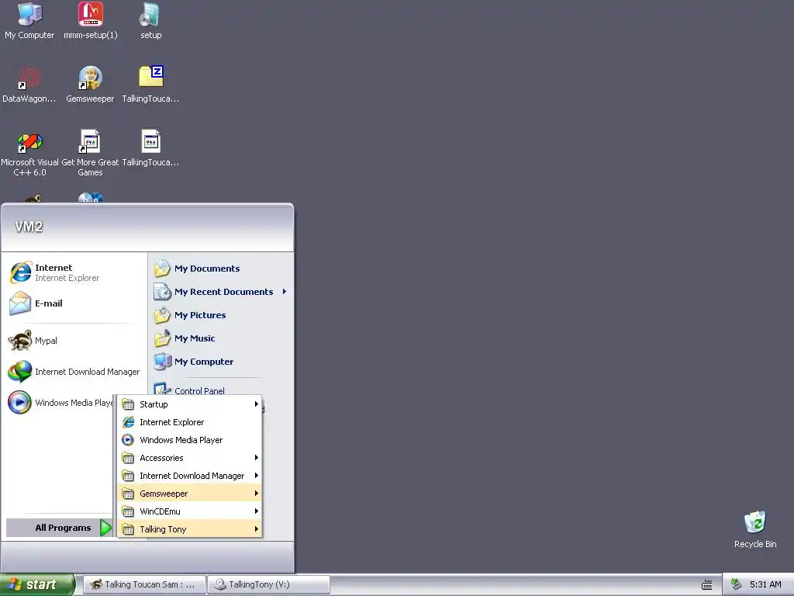The height and width of the screenshot is (596, 794).
Task: Click the All Programs button
Action: (x=59, y=528)
